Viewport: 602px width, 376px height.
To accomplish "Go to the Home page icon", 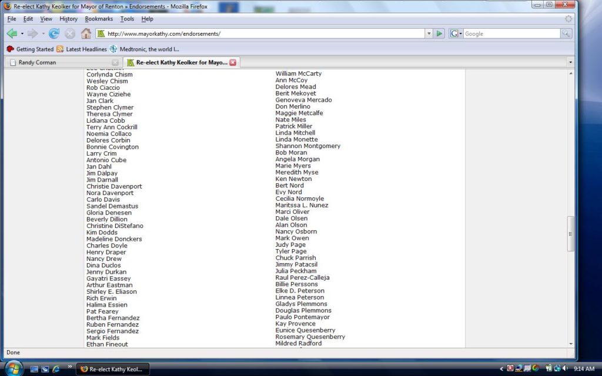I will coord(86,33).
